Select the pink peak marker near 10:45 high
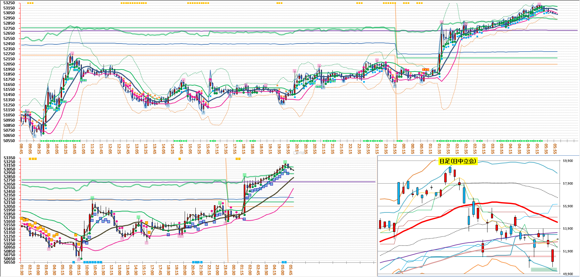The image size is (580, 277). pos(72,53)
